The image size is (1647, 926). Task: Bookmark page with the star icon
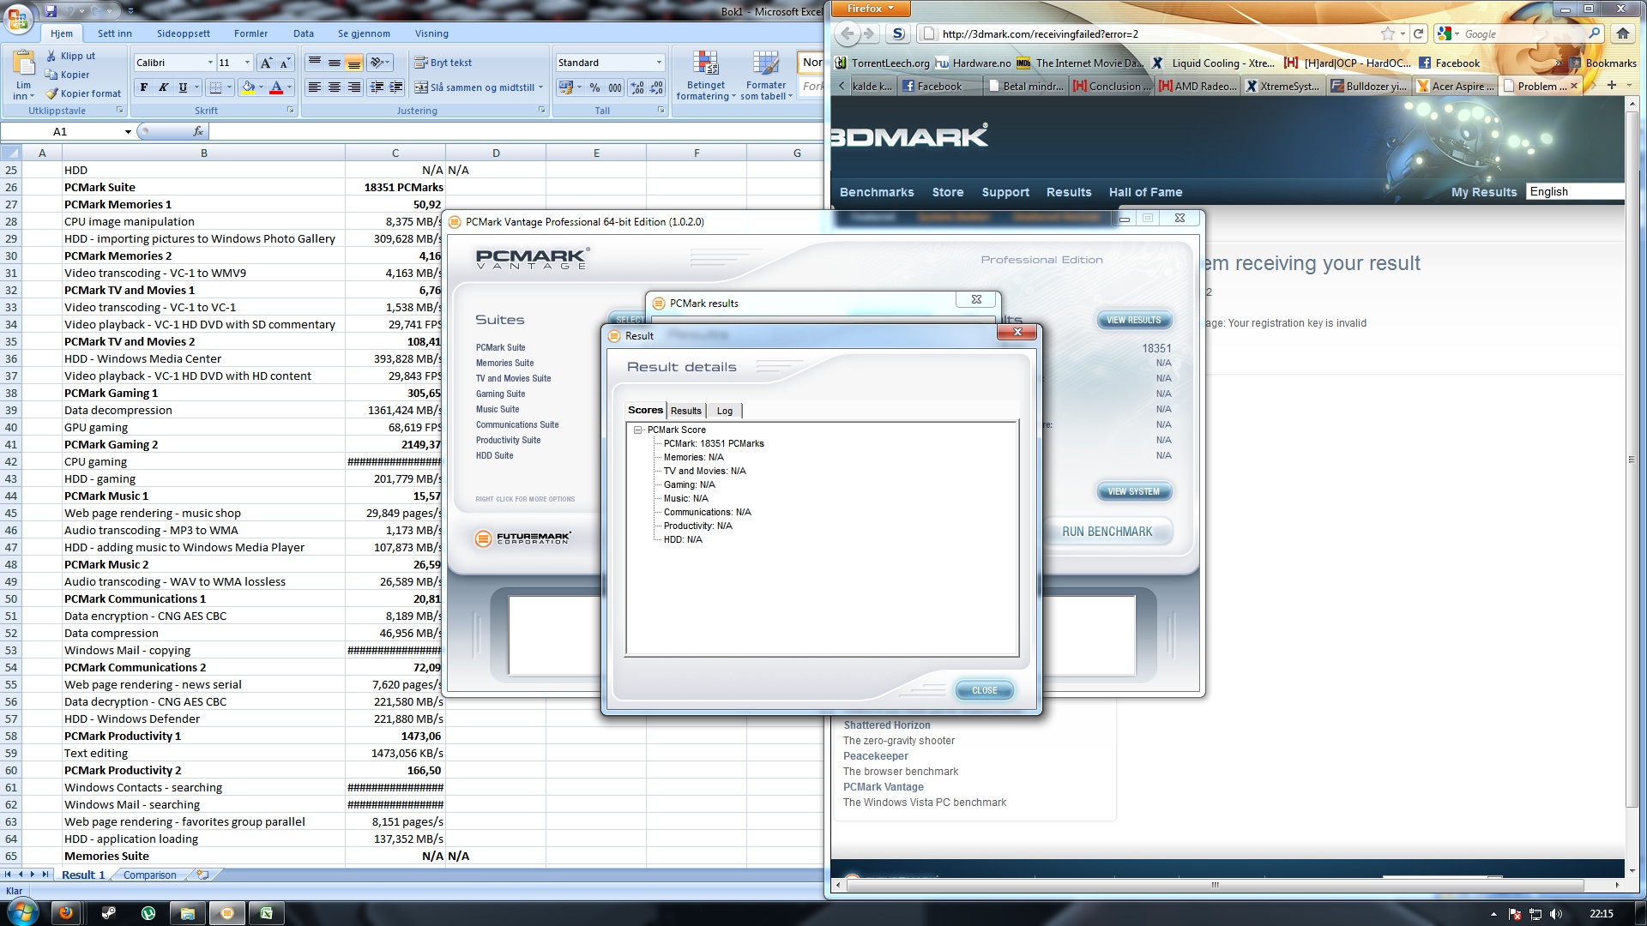point(1387,33)
